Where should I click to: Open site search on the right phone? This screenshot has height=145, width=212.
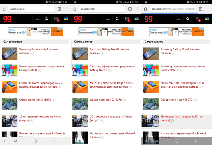[x=188, y=19]
